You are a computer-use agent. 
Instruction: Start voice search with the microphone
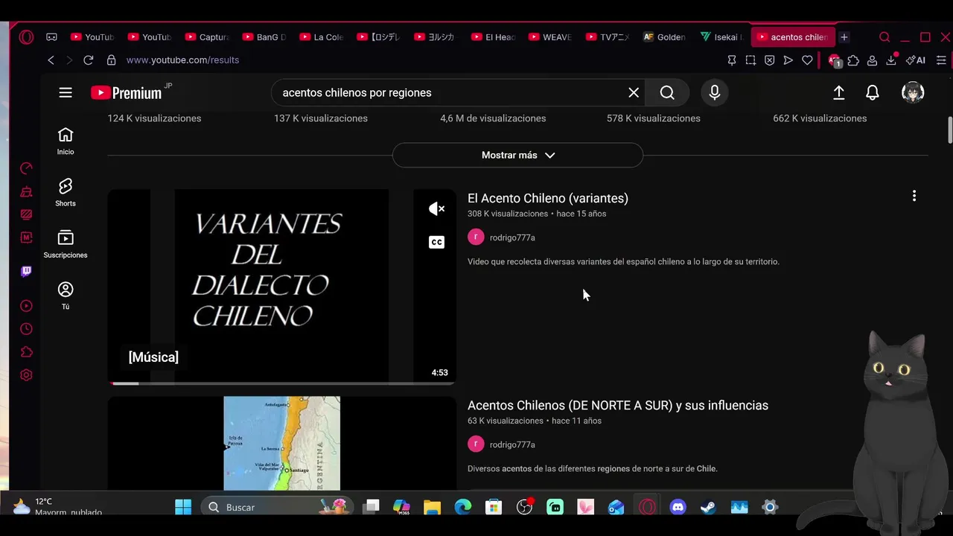(715, 92)
